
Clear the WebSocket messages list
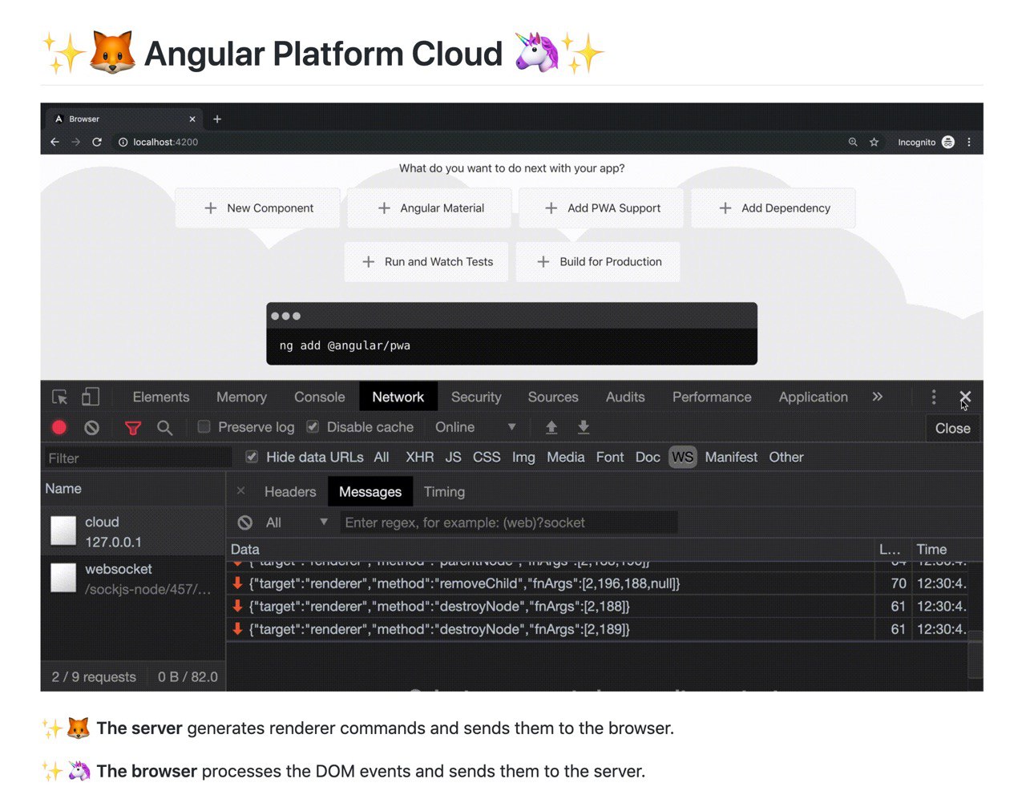pos(245,523)
